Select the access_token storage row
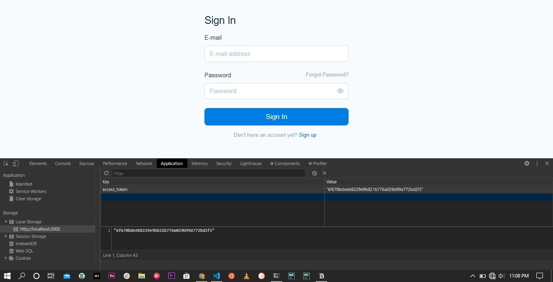 point(162,189)
